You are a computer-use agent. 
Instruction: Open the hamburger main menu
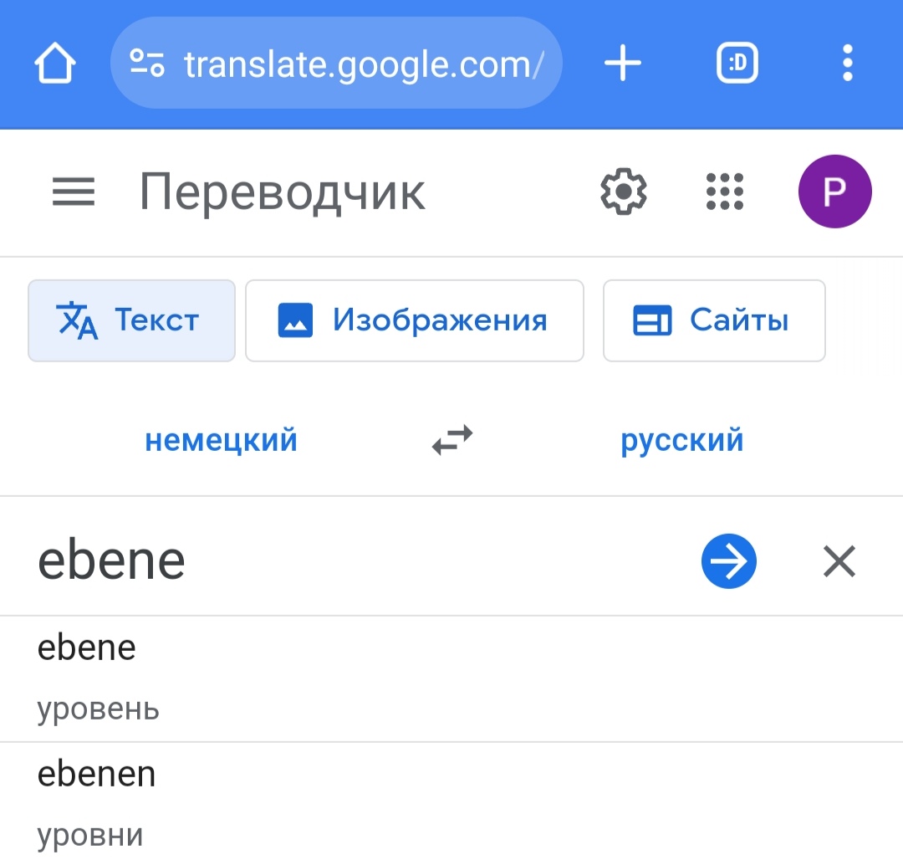[74, 192]
